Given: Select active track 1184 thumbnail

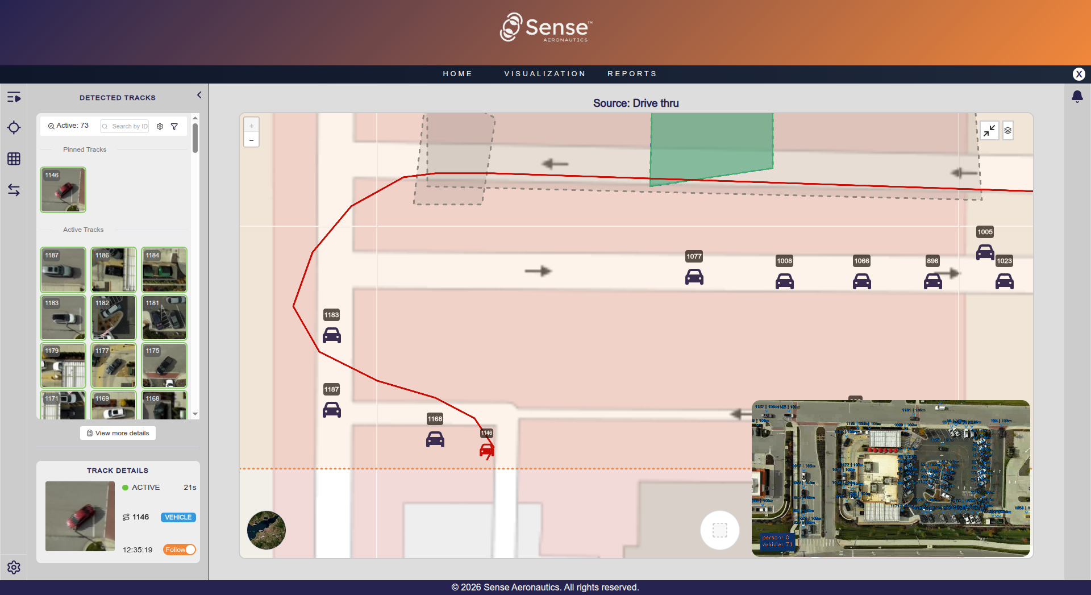Looking at the screenshot, I should click(x=164, y=270).
